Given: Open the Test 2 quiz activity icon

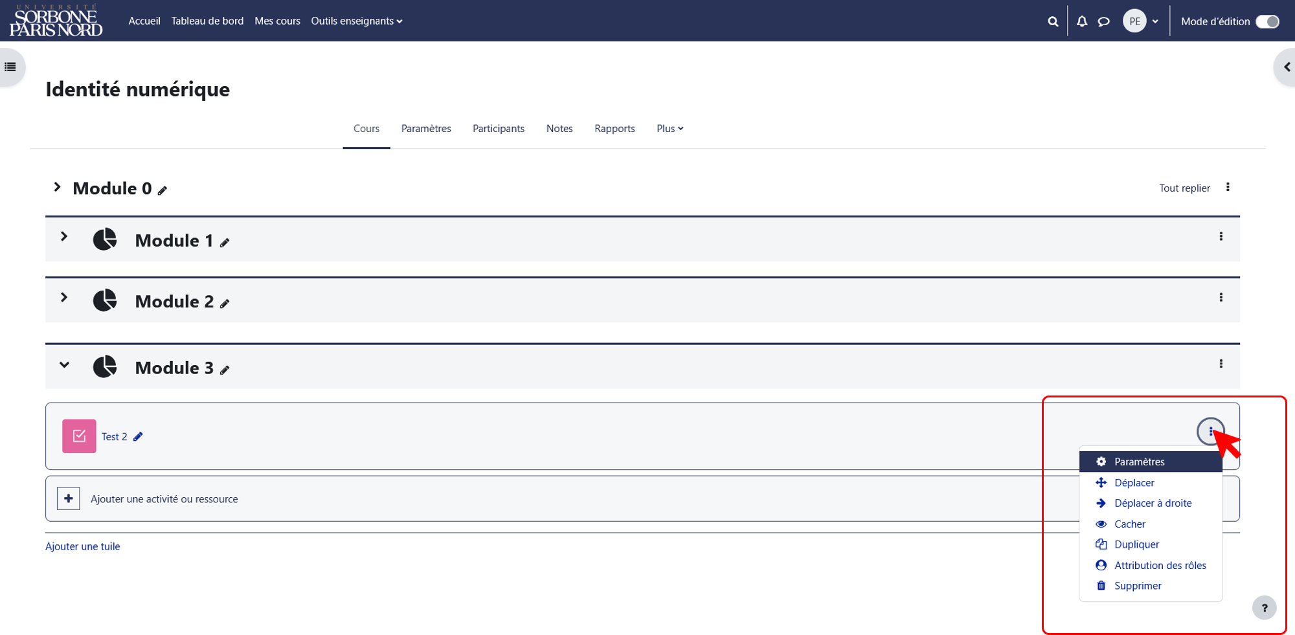Looking at the screenshot, I should point(79,436).
